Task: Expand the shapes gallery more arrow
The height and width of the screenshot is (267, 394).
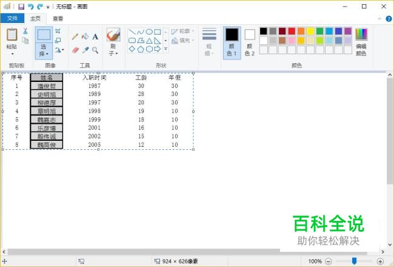Action: 165,49
